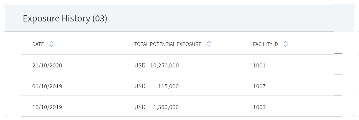Open facility ID 1003

click(x=260, y=107)
